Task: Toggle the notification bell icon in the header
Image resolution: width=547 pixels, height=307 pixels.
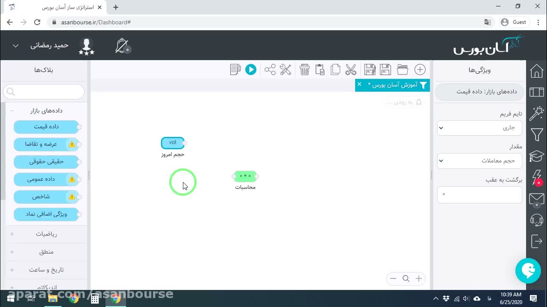Action: [122, 46]
